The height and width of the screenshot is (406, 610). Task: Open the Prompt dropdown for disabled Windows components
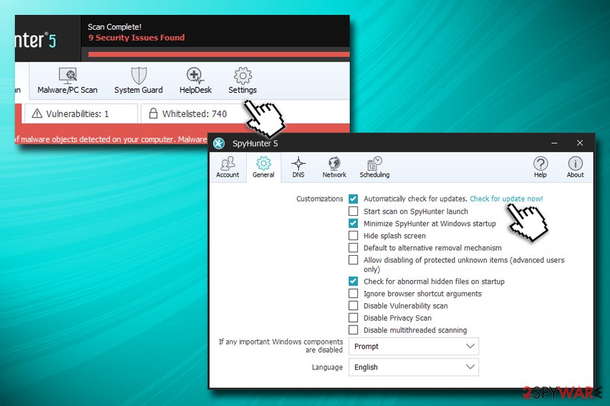(413, 346)
